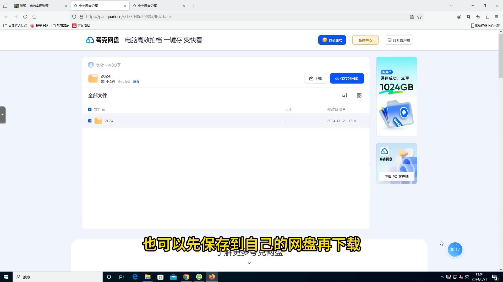Click the 保存到网盘 button

coord(347,78)
